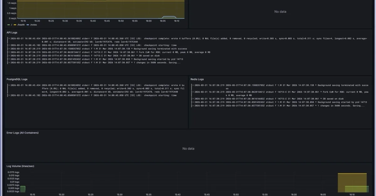376x196 pixels.
Task: Expand Redis Logs "1 changes in 3600 seconds" chevron
Action: point(193,106)
